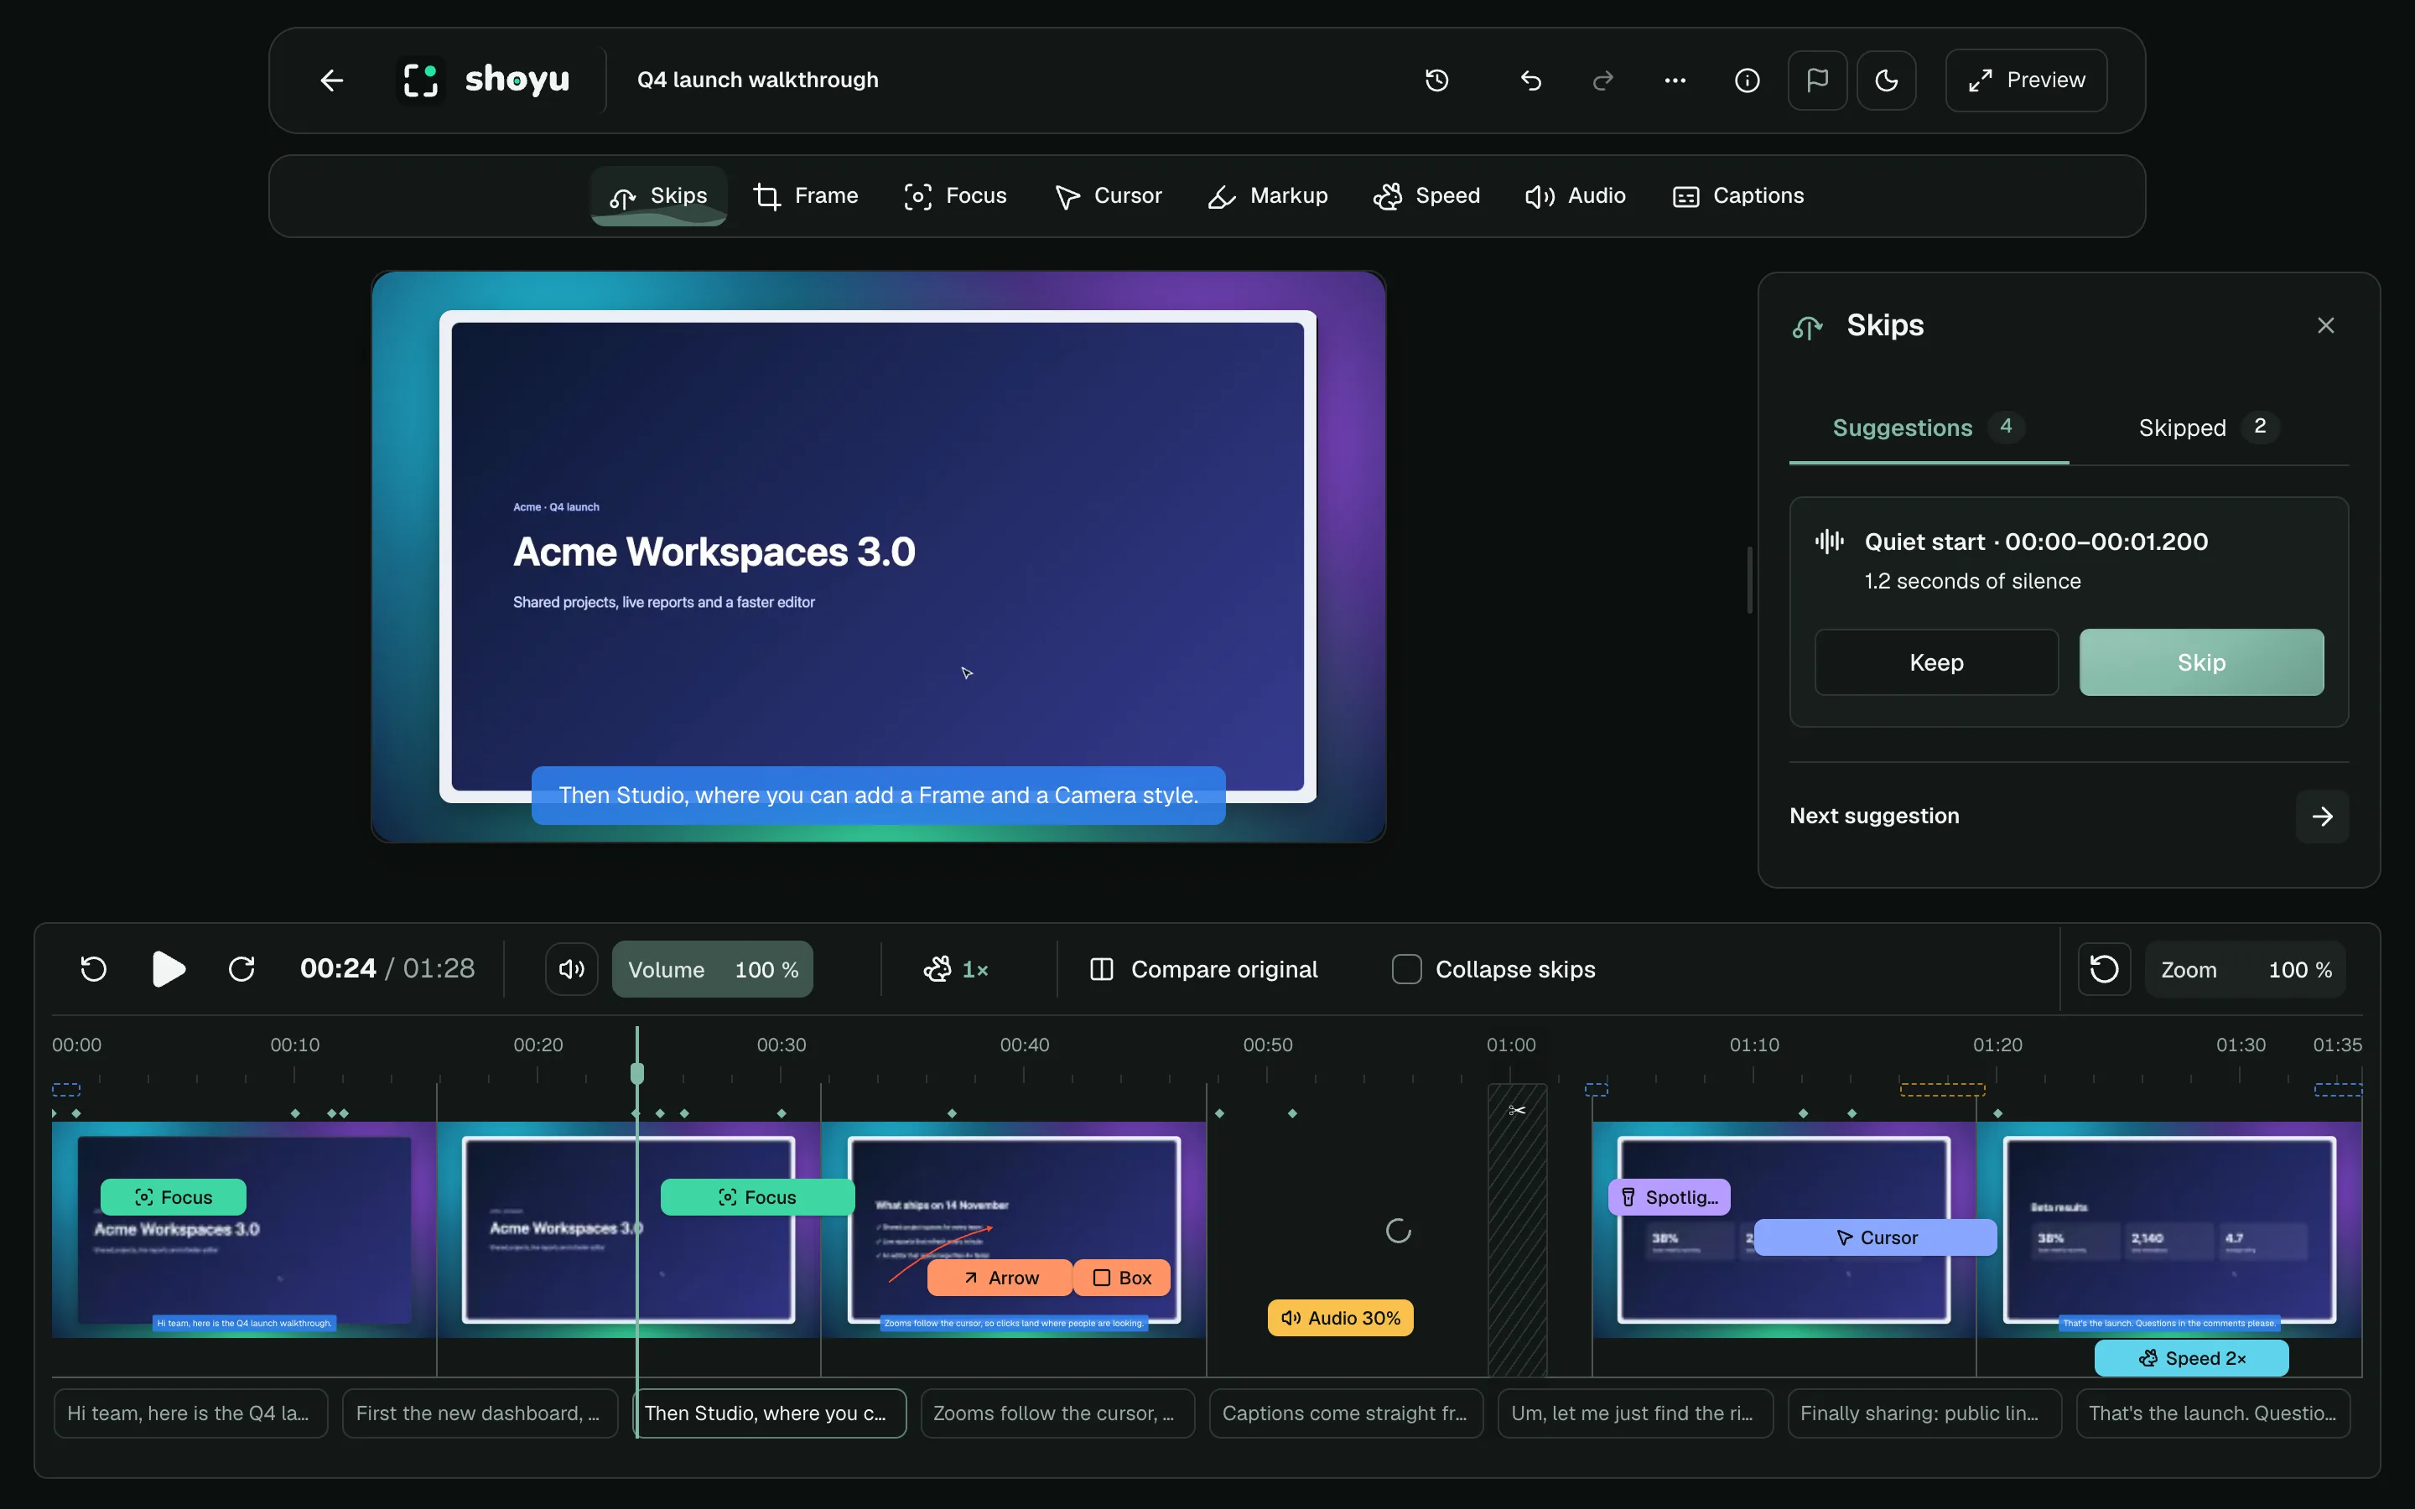Open the Markup tool
The image size is (2415, 1509).
[1267, 195]
